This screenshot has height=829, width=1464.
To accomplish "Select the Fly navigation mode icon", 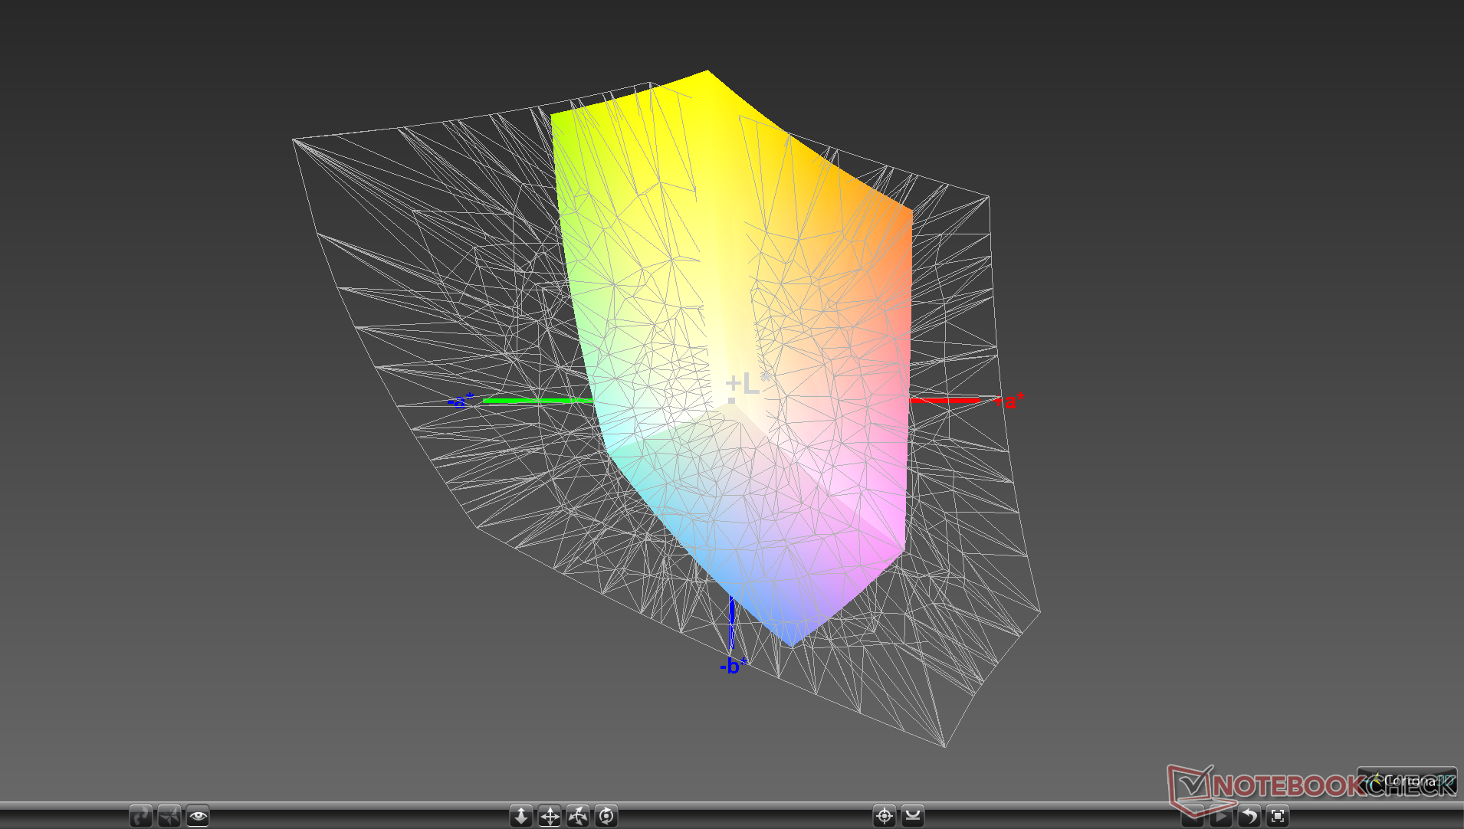I will tap(169, 816).
